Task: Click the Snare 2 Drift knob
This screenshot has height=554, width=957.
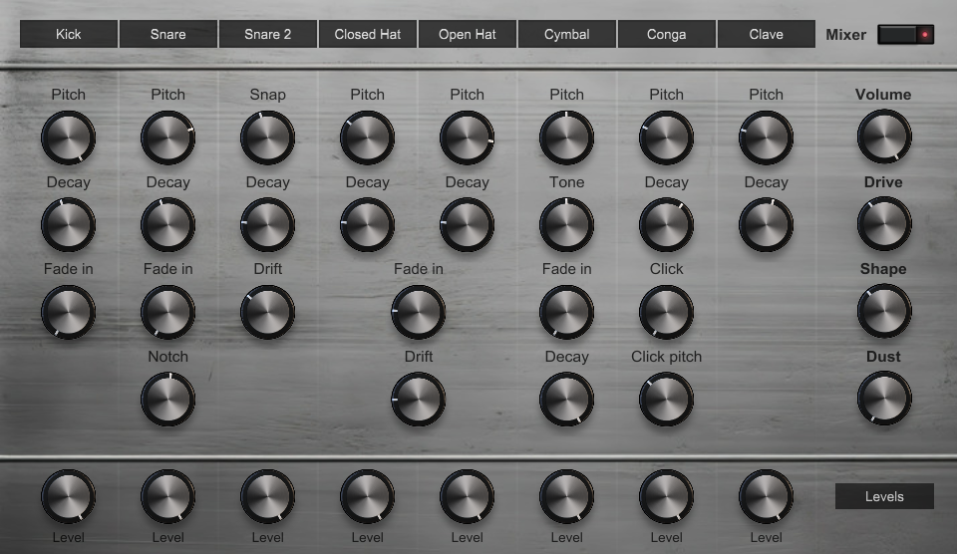Action: point(267,312)
